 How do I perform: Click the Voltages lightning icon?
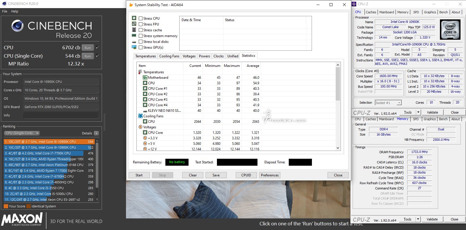[140, 127]
